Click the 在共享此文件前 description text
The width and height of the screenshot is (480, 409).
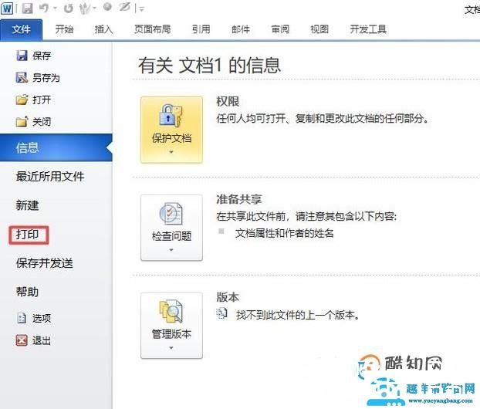pyautogui.click(x=306, y=216)
